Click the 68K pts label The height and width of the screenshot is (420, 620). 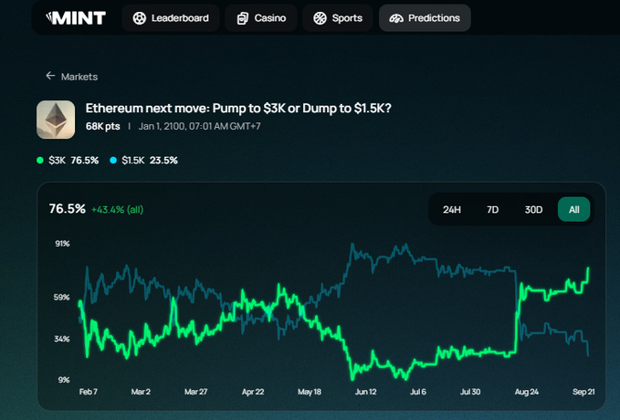[103, 126]
